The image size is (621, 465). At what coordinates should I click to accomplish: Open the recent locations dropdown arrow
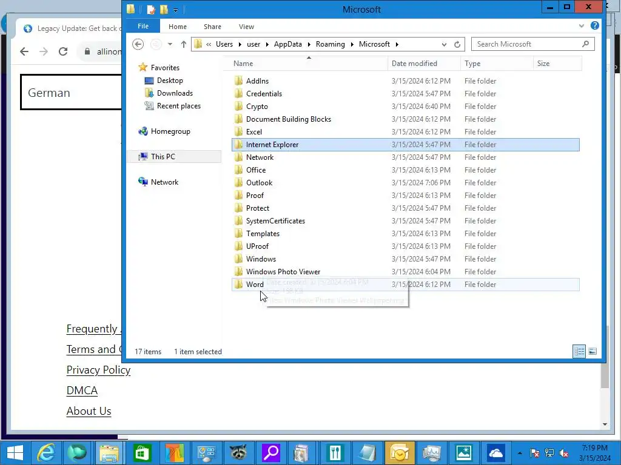point(170,44)
